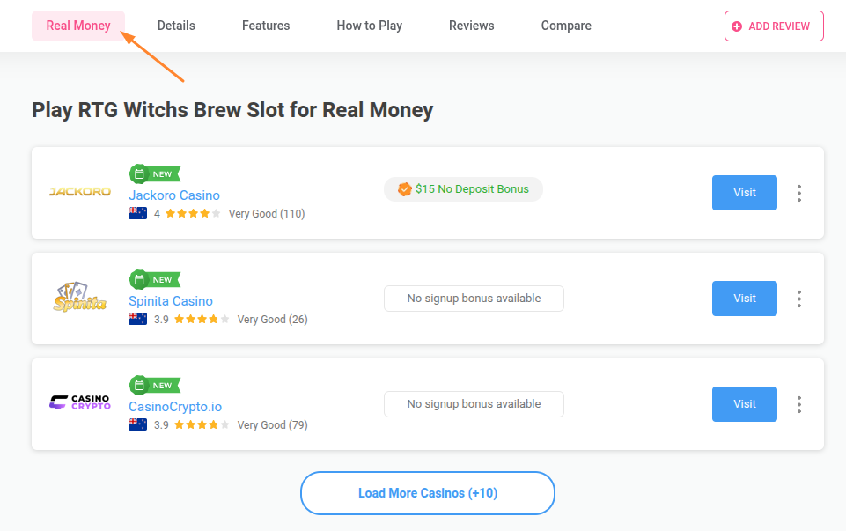
Task: Select the How to Play tab
Action: (x=370, y=26)
